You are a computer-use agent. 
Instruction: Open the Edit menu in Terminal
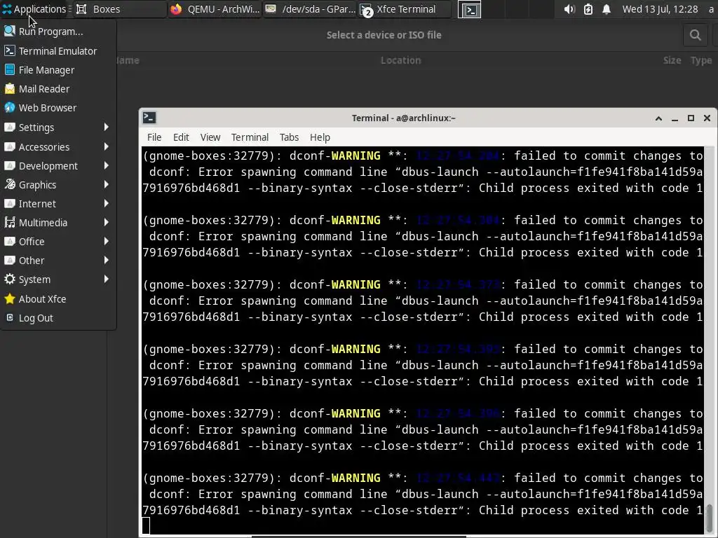click(181, 137)
